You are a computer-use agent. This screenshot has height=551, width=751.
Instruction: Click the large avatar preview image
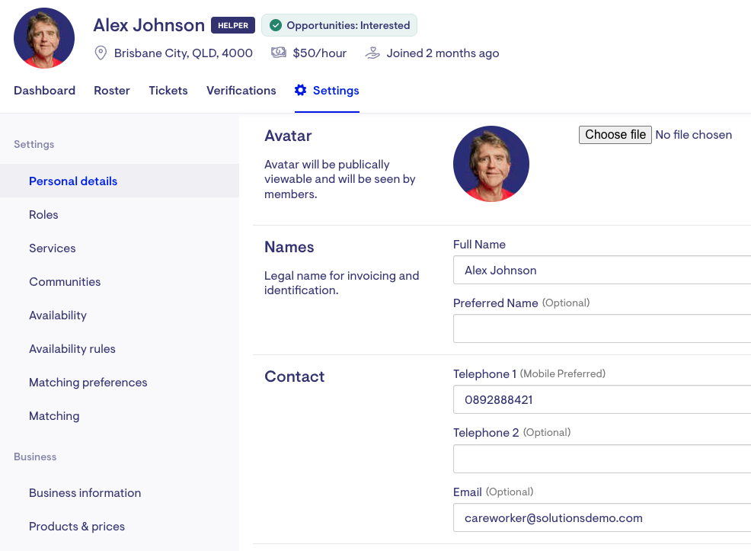(491, 164)
